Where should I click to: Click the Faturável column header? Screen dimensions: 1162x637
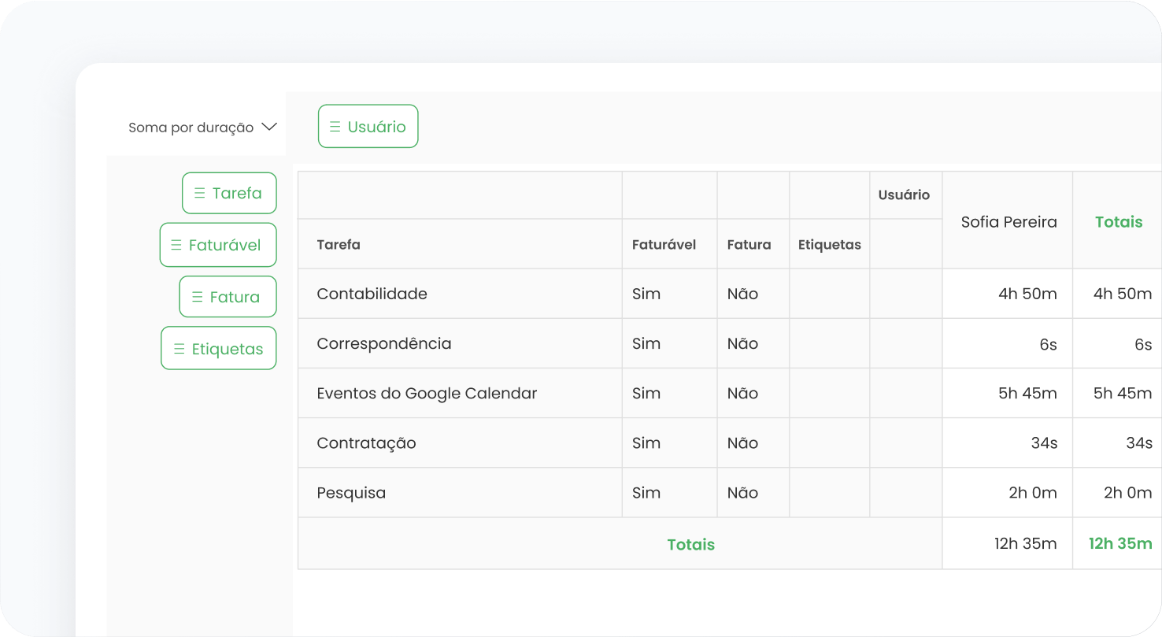664,245
